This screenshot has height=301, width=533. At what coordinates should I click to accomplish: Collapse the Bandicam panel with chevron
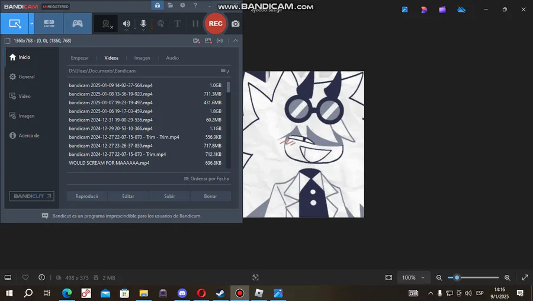click(x=236, y=40)
